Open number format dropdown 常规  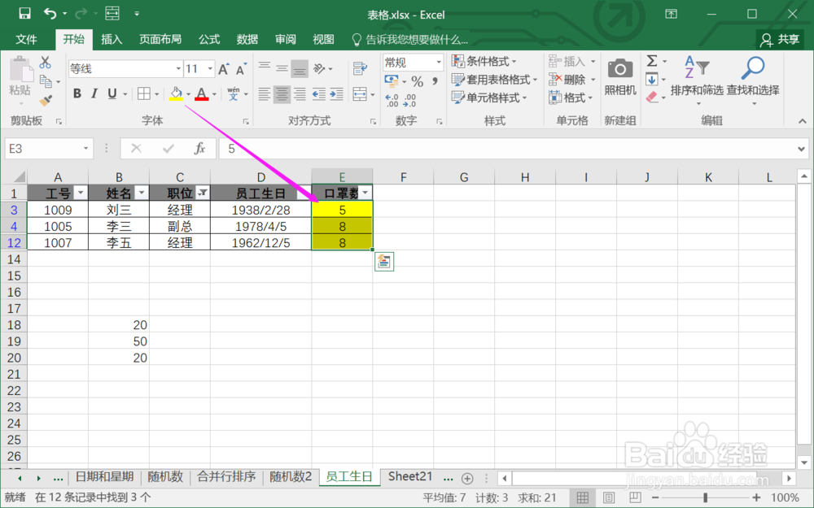439,63
